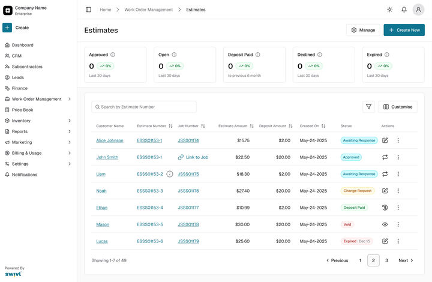The image size is (432, 282).
Task: Open more options for Lucas row
Action: [398, 241]
